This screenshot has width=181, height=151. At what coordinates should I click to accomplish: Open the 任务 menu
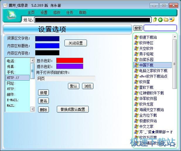[x=69, y=12]
